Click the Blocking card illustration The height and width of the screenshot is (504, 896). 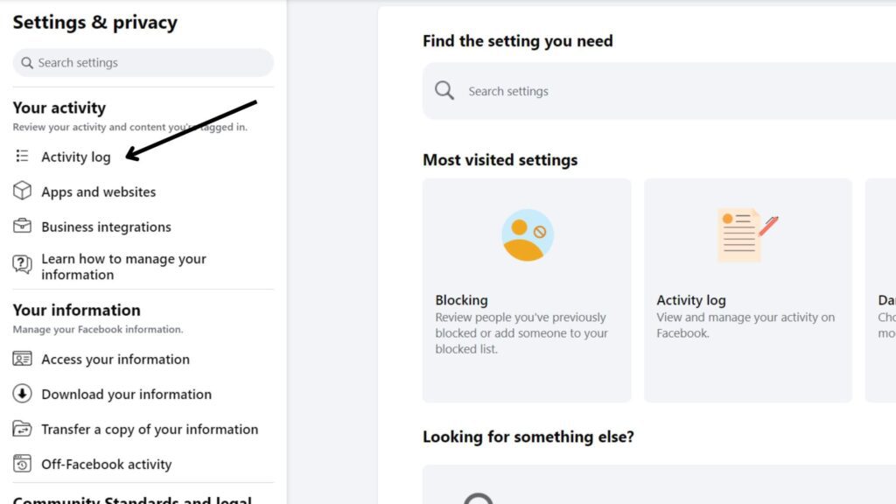(x=526, y=234)
